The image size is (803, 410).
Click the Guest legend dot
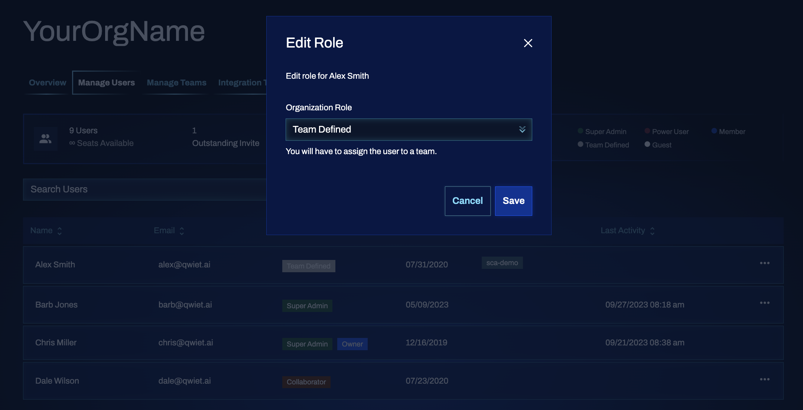click(647, 144)
